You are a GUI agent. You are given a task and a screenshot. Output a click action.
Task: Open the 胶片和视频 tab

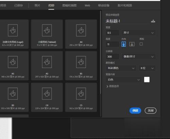[125, 5]
